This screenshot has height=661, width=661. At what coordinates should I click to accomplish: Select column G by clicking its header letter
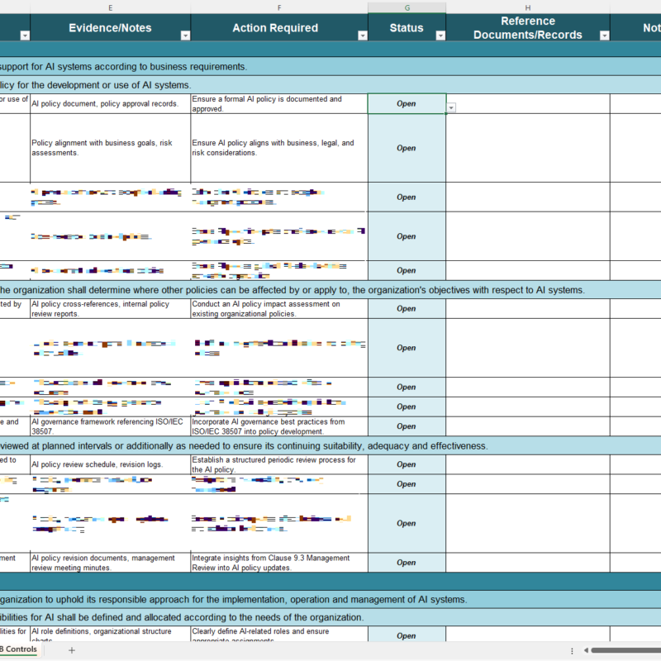pos(407,7)
